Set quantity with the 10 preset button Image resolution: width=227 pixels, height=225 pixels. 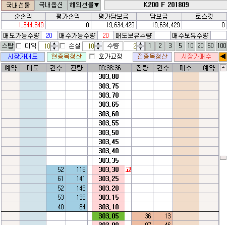coord(190,46)
